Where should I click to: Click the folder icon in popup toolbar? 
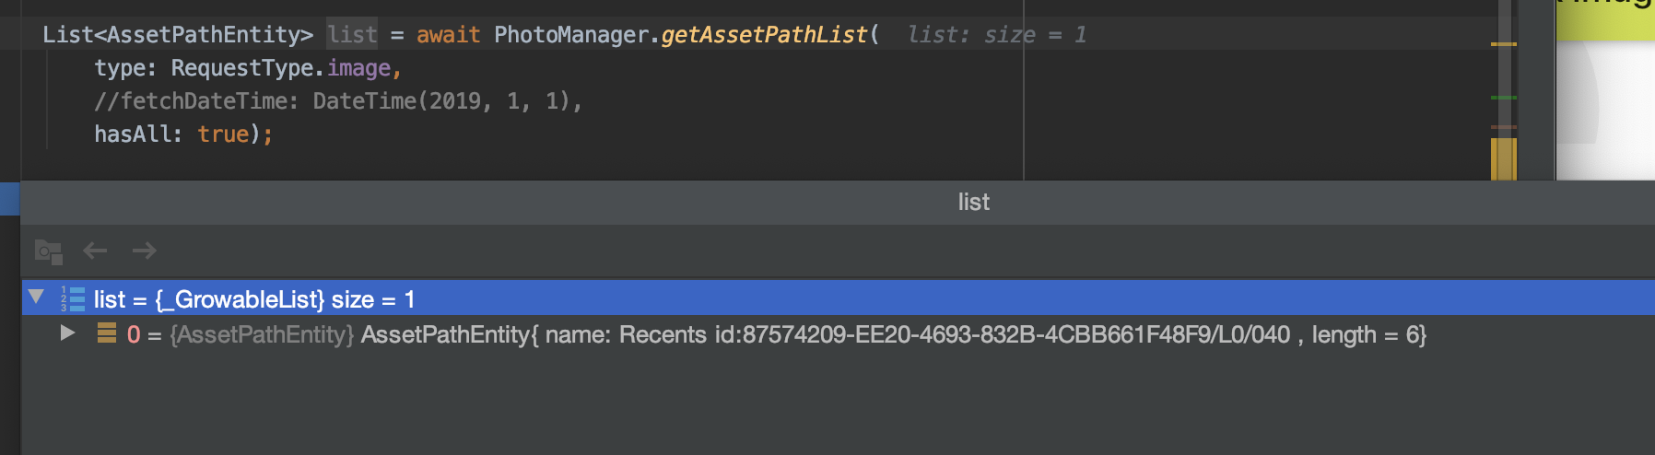[x=48, y=251]
